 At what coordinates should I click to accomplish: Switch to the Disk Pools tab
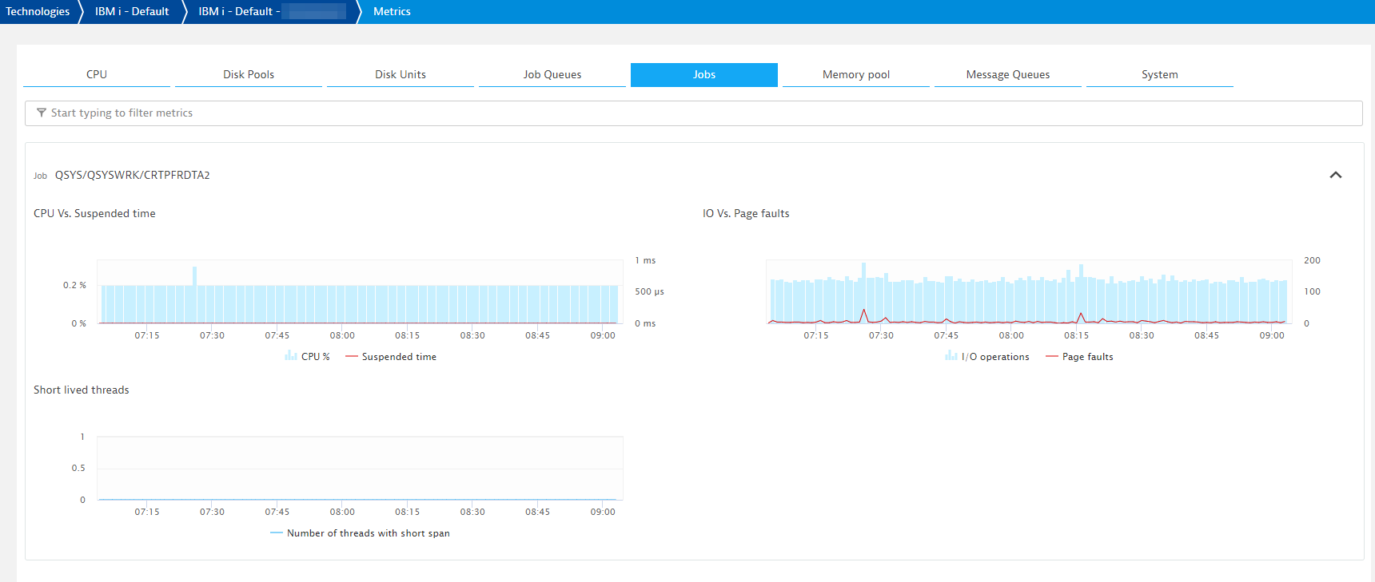coord(249,74)
